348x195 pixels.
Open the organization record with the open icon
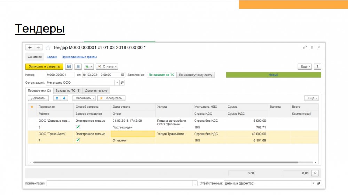coord(122,83)
